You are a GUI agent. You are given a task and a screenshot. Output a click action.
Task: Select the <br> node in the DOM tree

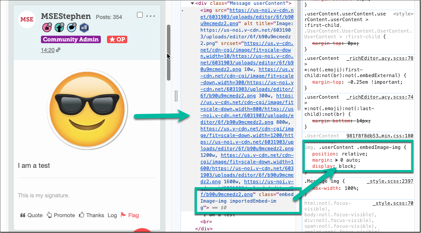tap(206, 222)
